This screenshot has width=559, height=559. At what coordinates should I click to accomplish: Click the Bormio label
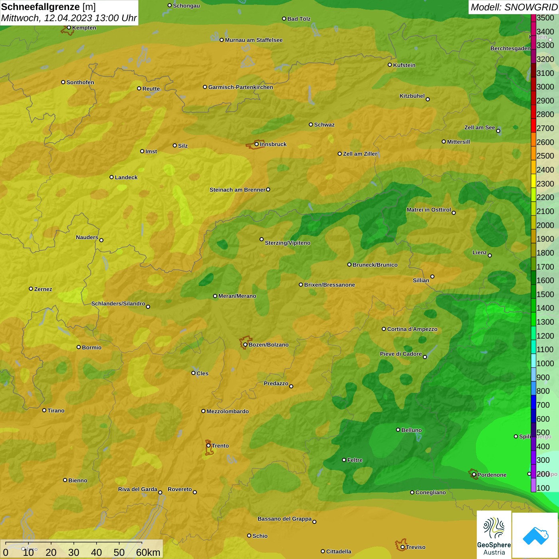point(91,347)
